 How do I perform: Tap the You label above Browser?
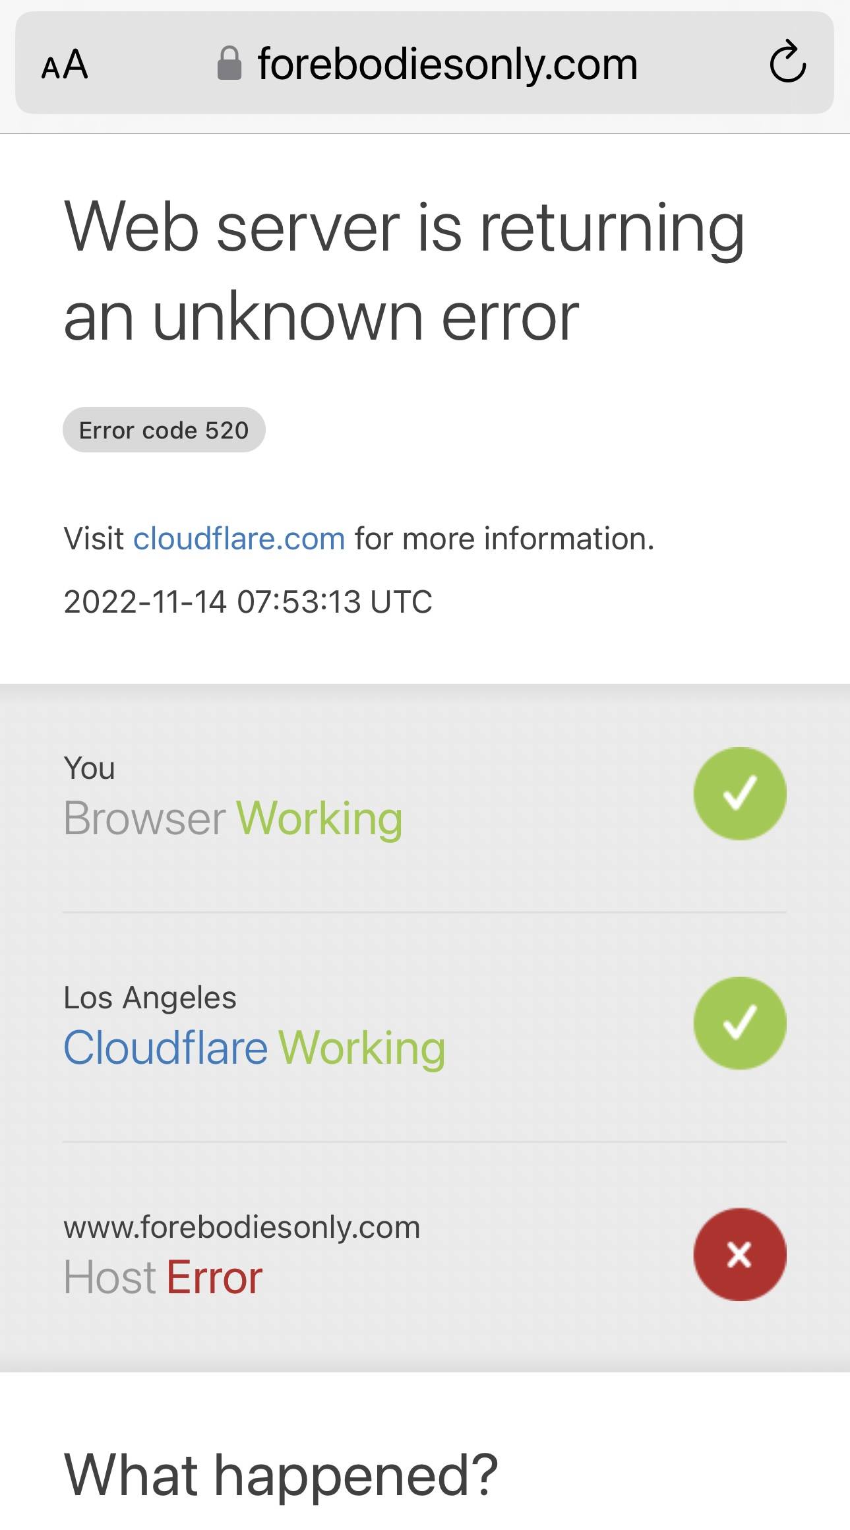(x=89, y=768)
